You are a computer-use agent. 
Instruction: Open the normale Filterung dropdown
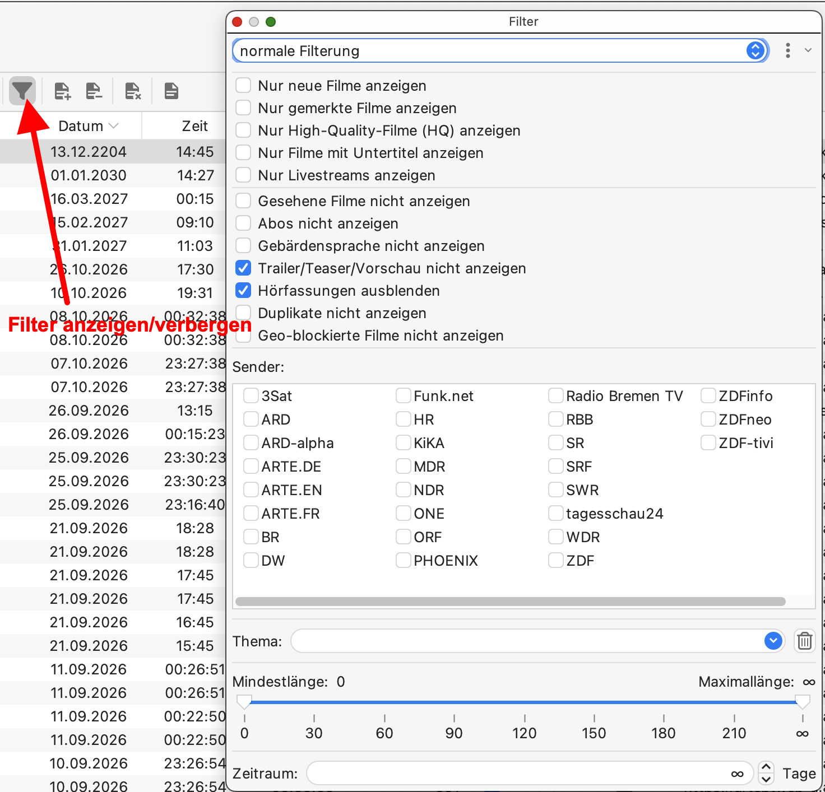[500, 50]
